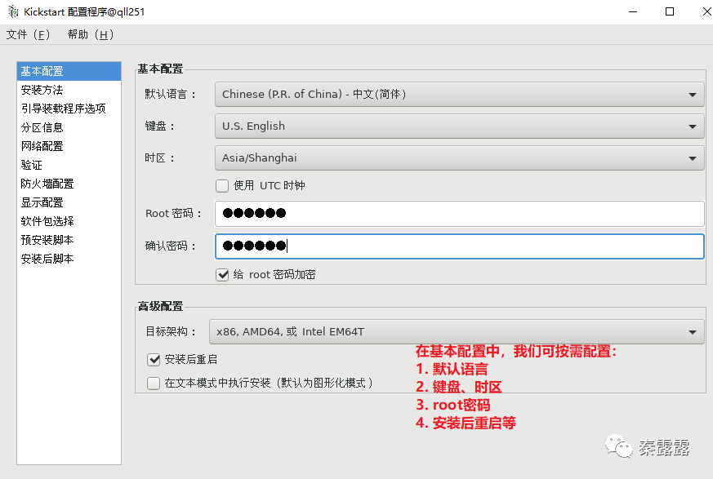
Task: Expand the 默认语言 language dropdown
Action: (459, 94)
